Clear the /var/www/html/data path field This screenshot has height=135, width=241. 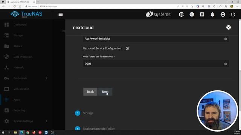pos(226,39)
